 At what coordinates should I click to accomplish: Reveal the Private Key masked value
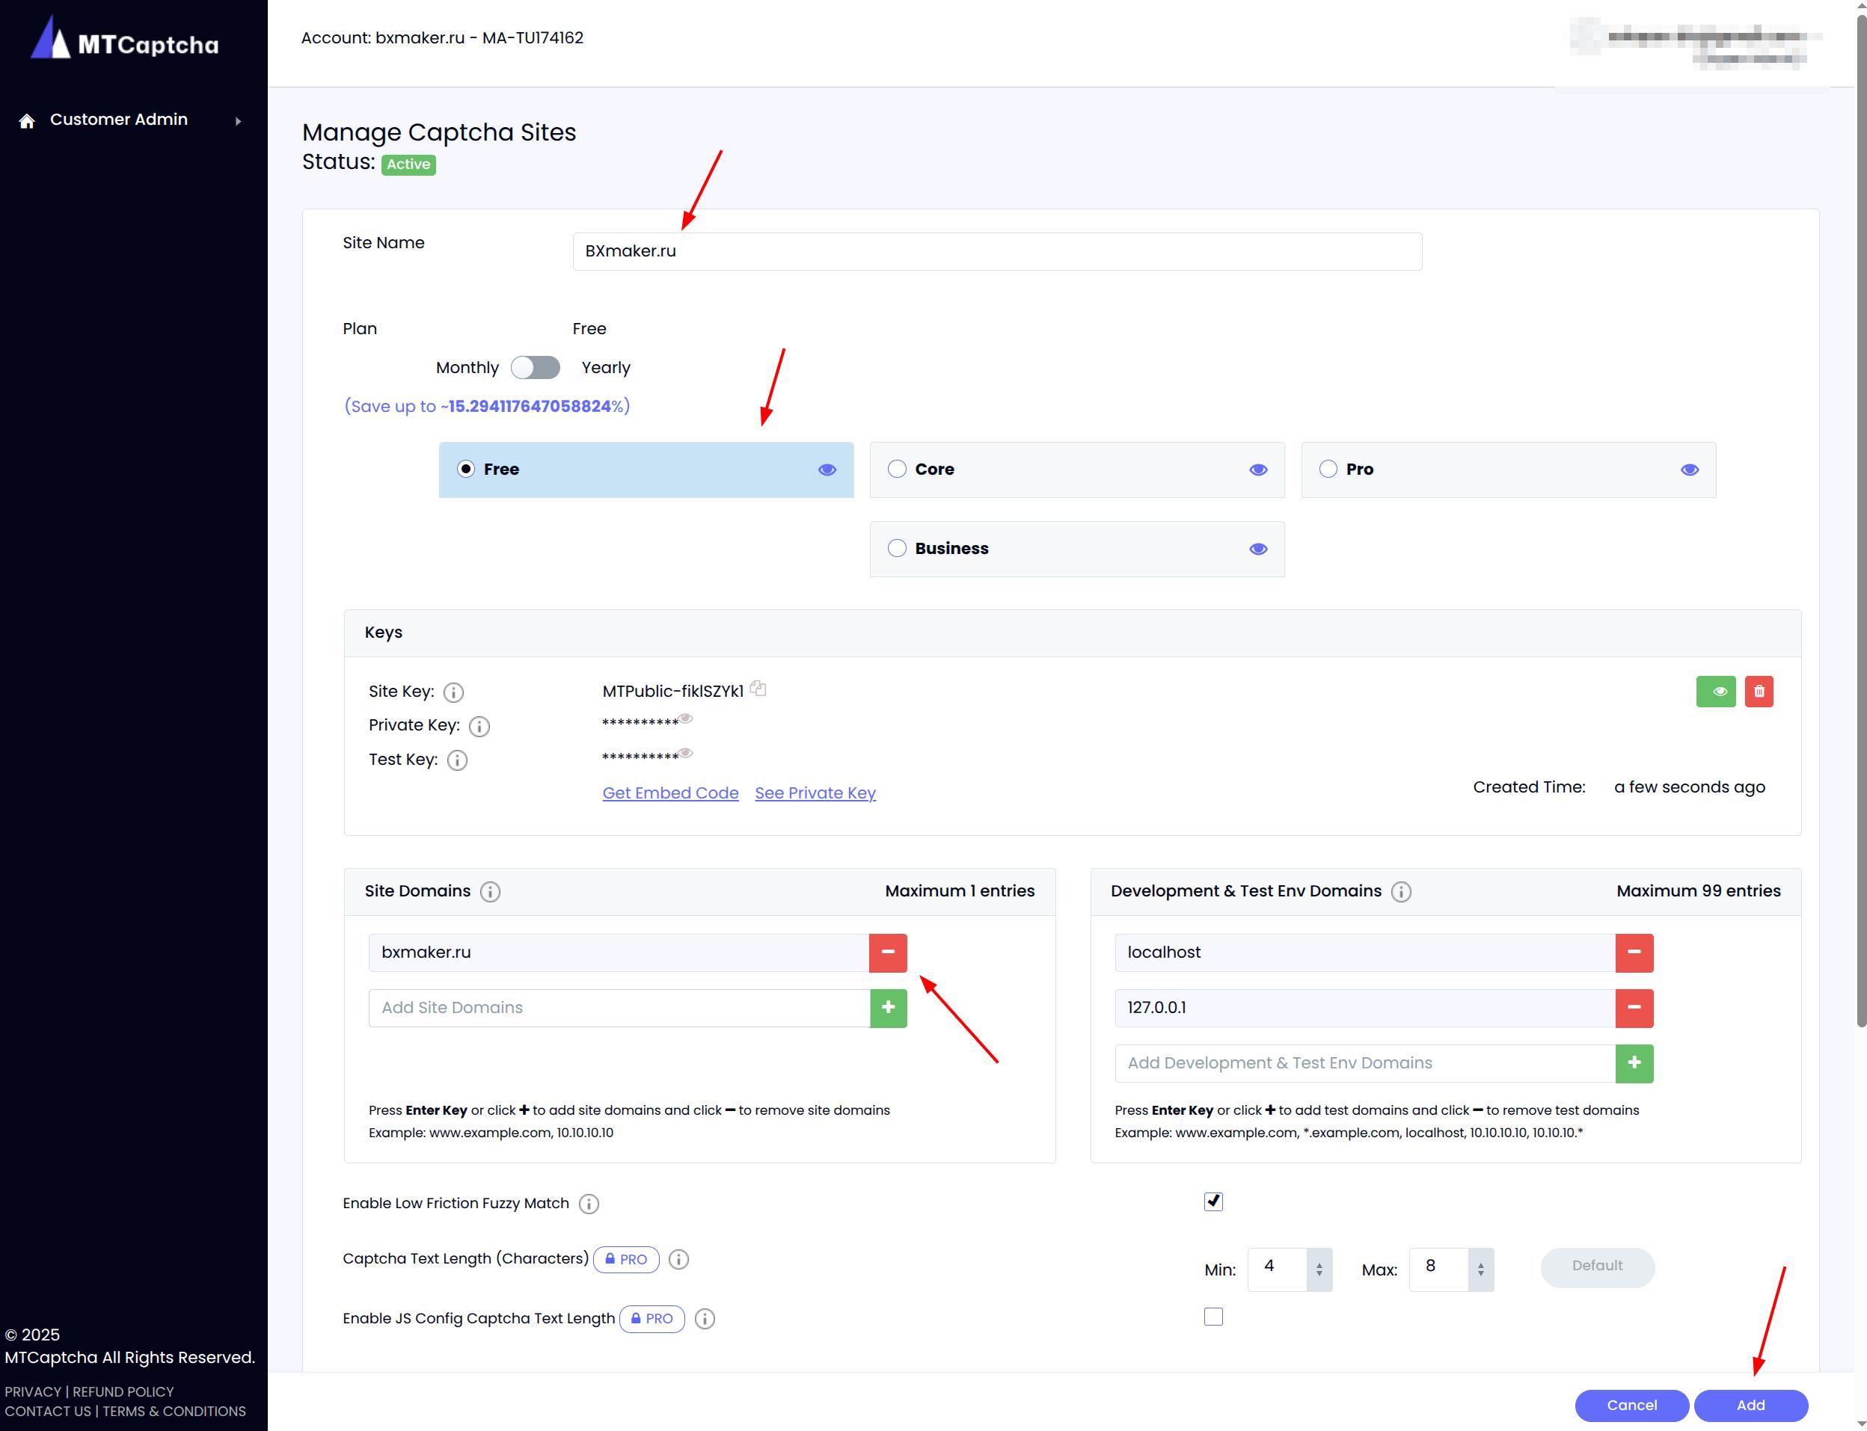click(x=686, y=719)
